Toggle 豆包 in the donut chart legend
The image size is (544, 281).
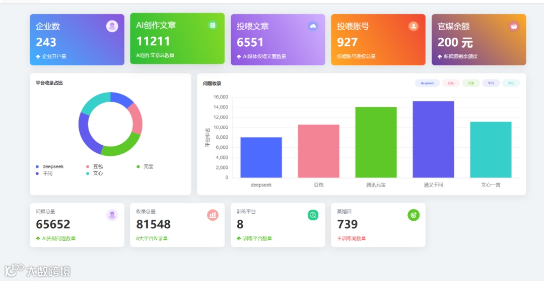pyautogui.click(x=95, y=166)
